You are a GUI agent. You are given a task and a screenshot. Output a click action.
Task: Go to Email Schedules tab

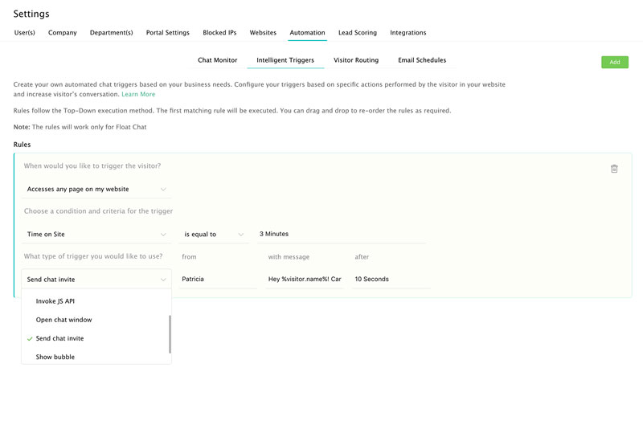(422, 60)
